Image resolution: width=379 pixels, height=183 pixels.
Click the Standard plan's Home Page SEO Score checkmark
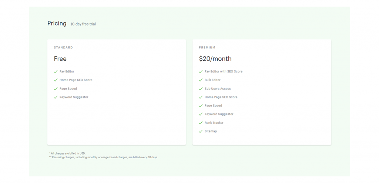click(56, 80)
